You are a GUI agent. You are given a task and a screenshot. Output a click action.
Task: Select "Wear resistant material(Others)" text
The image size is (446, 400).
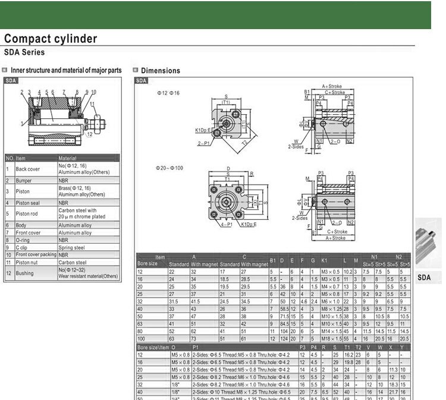(x=88, y=276)
